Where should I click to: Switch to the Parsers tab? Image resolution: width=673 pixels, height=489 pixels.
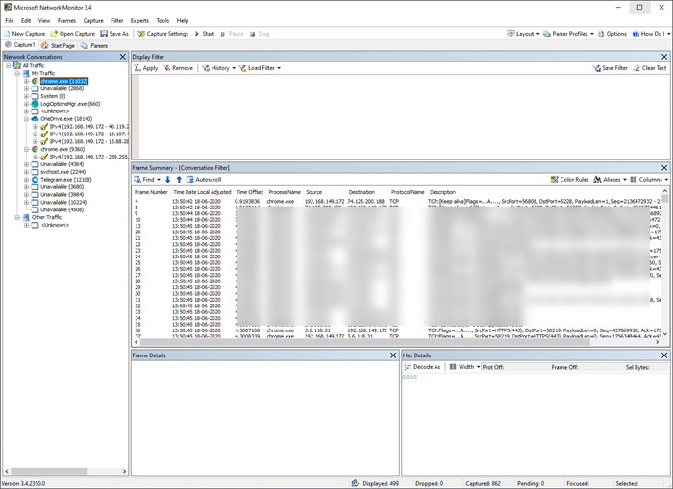(94, 45)
